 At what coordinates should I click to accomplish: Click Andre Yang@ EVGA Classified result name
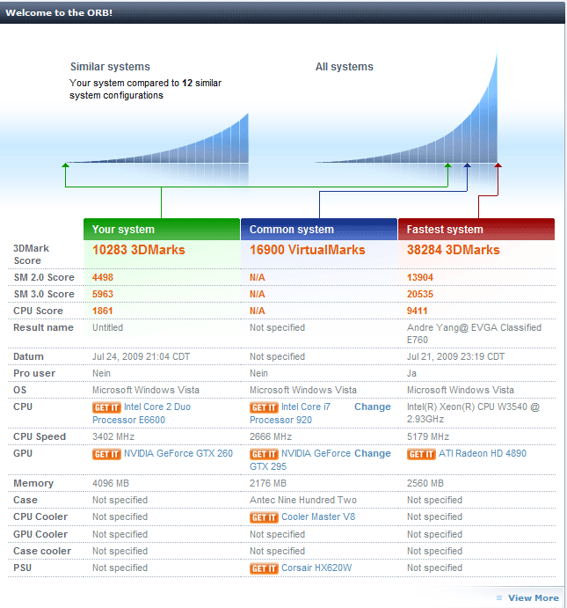(474, 333)
